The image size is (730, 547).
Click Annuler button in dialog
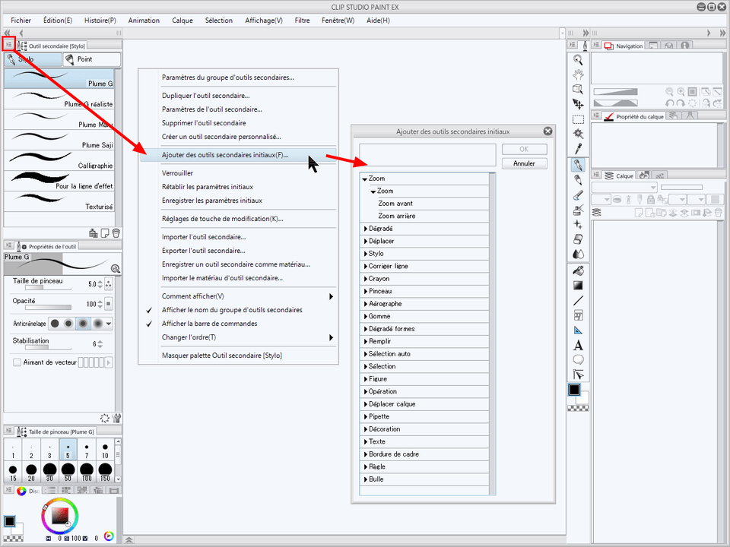(524, 163)
